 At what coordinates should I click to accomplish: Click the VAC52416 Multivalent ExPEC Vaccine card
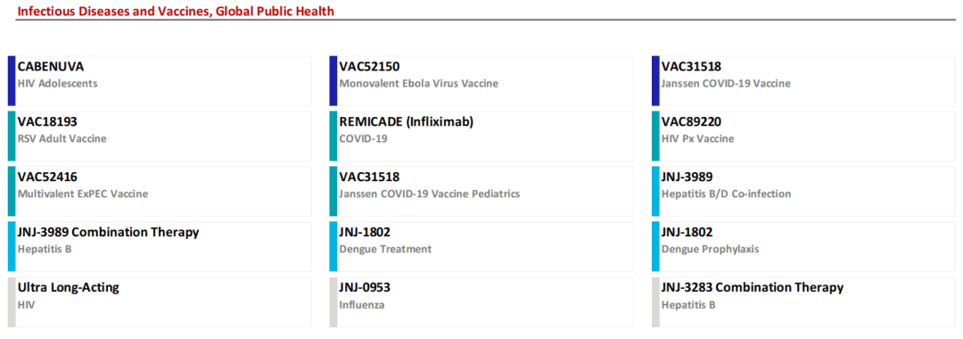point(160,192)
